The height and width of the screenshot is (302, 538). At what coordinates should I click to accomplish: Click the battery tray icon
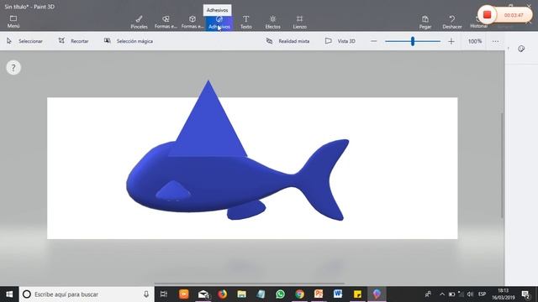[451, 294]
